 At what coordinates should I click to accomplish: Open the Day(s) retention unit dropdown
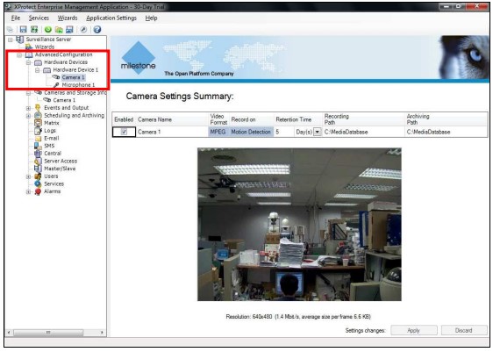coord(318,132)
